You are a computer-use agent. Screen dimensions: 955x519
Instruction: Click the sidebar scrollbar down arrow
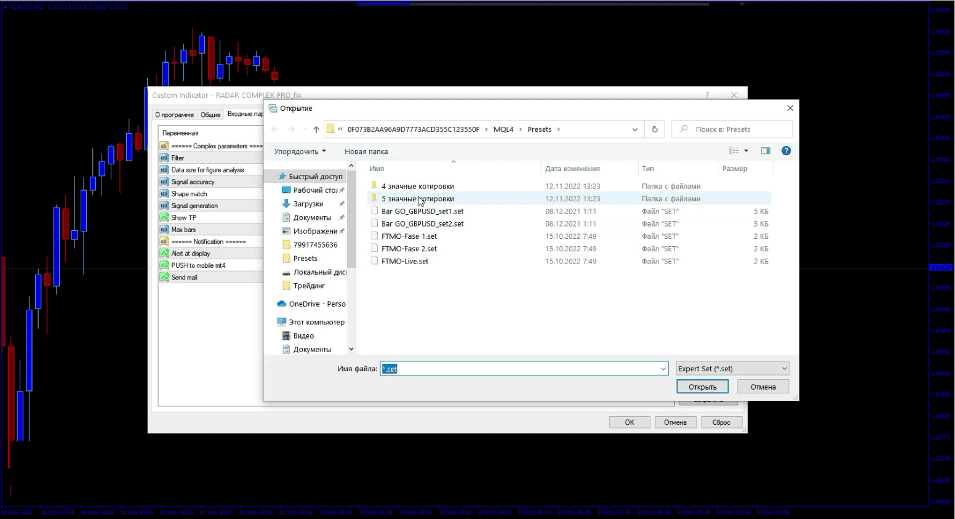click(351, 349)
